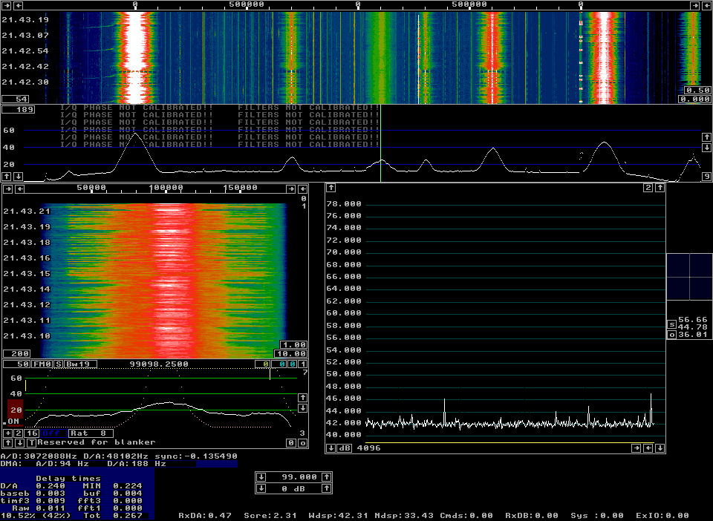The image size is (713, 521).
Task: Toggle the o button beside the 36.01 reading
Action: point(671,335)
